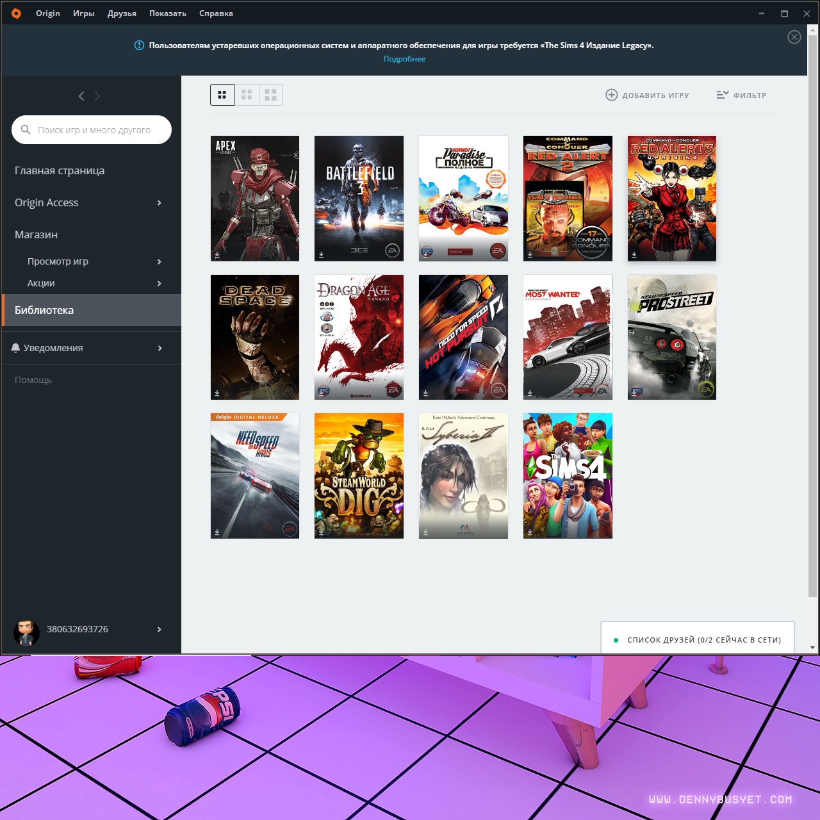820x820 pixels.
Task: Expand the Акции submenu
Action: 160,284
